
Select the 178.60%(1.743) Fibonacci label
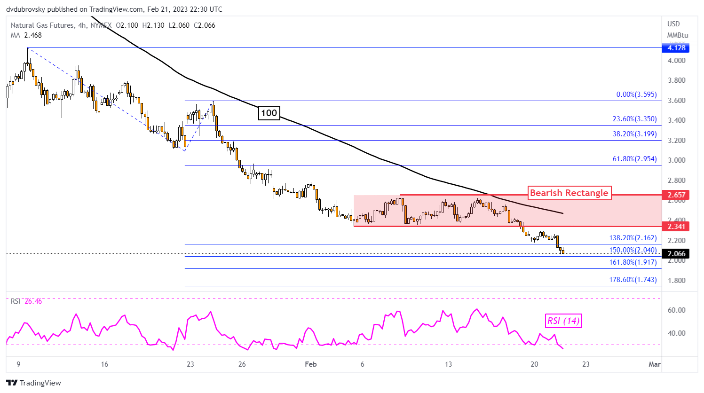(x=633, y=280)
